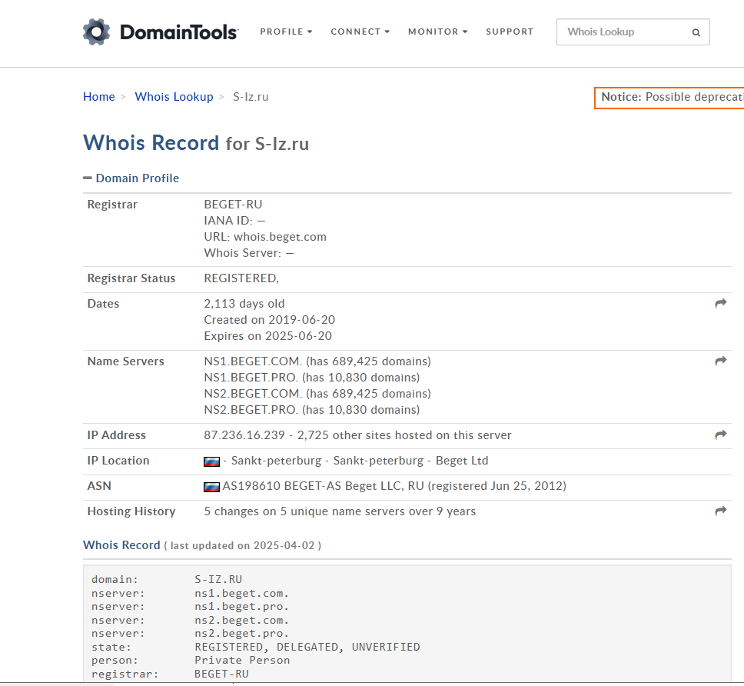Click the DomainTools gear logo

click(97, 32)
